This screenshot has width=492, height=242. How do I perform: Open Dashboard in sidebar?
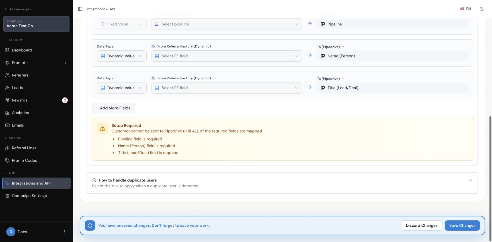[x=36, y=50]
